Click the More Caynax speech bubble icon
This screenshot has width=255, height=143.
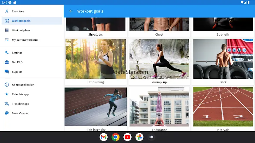click(7, 113)
